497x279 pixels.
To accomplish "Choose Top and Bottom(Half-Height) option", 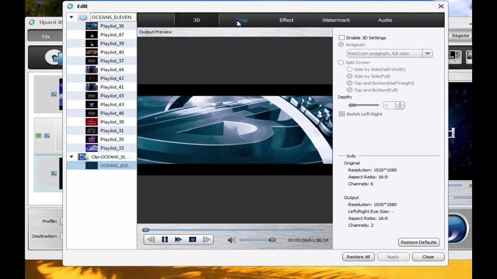I will click(349, 83).
